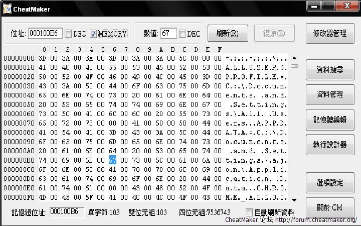Click the CheatMaker app icon in title bar
Image resolution: width=361 pixels, height=226 pixels.
tap(7, 9)
